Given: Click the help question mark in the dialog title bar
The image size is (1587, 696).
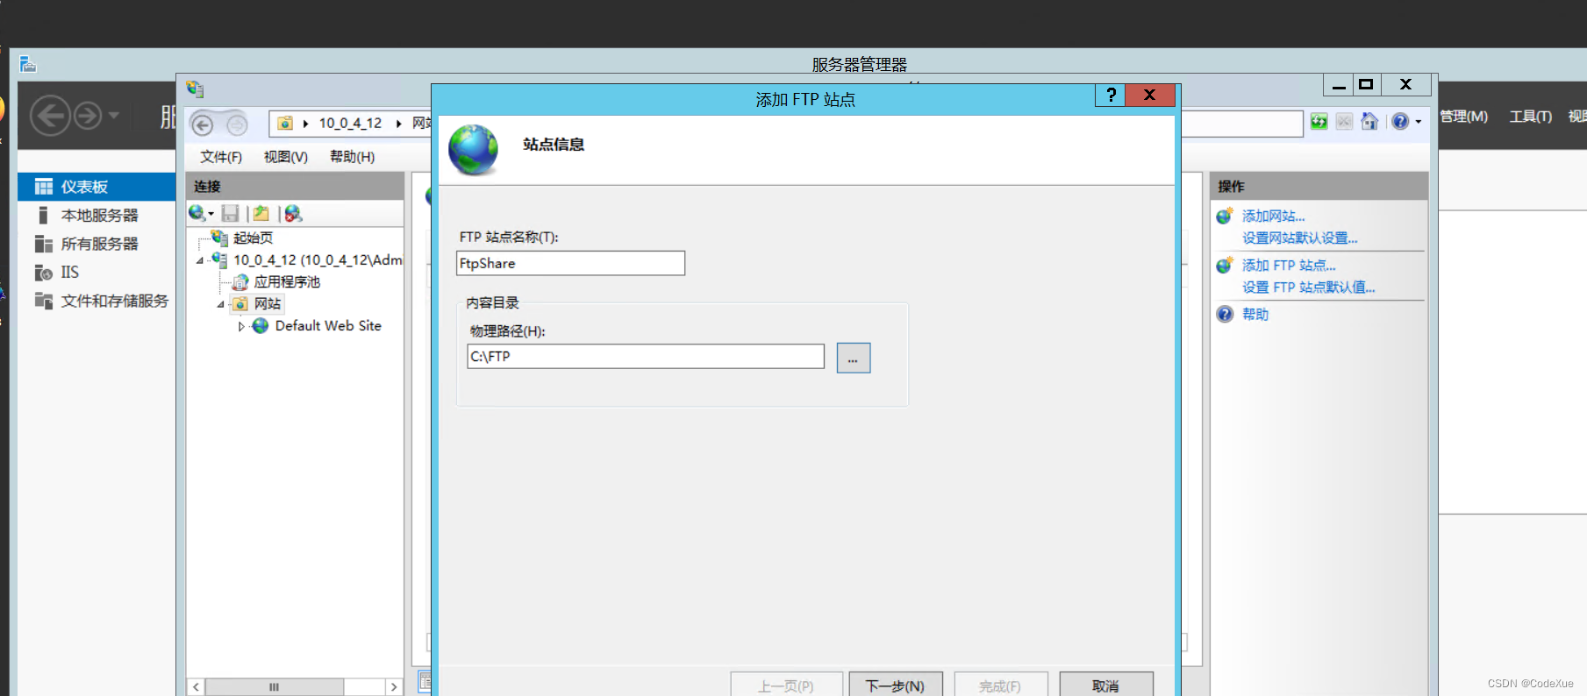Looking at the screenshot, I should click(1111, 95).
